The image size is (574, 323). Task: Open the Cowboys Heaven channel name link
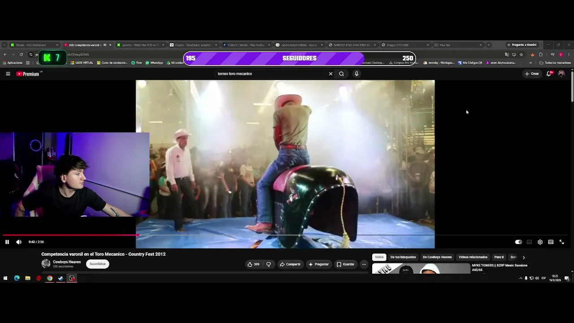click(67, 262)
